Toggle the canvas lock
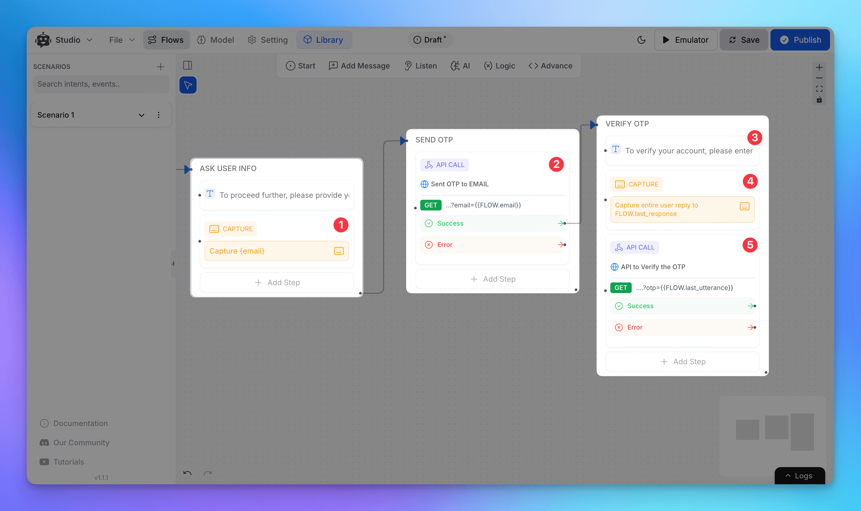This screenshot has width=861, height=511. [819, 100]
